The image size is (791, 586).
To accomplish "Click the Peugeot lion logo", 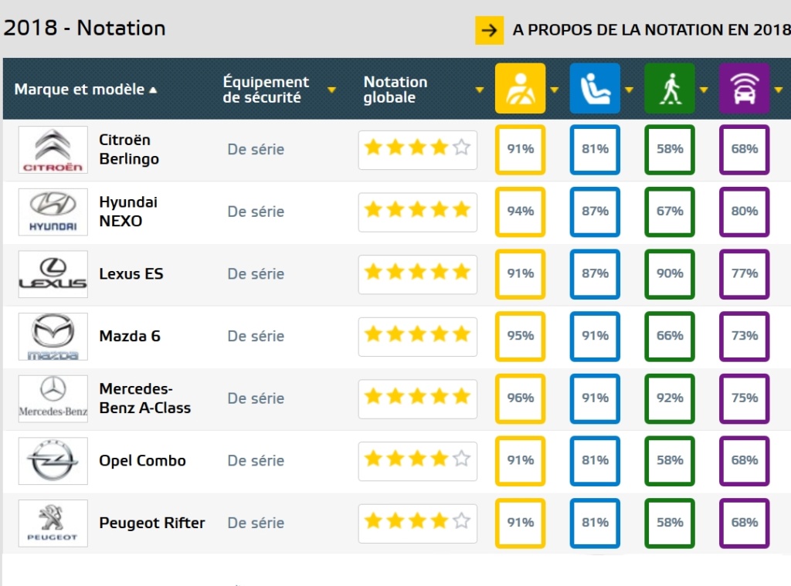I will (53, 523).
